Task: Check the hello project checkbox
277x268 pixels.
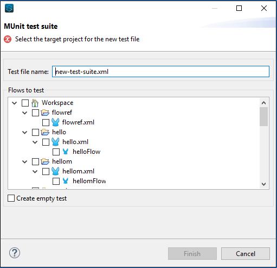Action: (x=35, y=132)
